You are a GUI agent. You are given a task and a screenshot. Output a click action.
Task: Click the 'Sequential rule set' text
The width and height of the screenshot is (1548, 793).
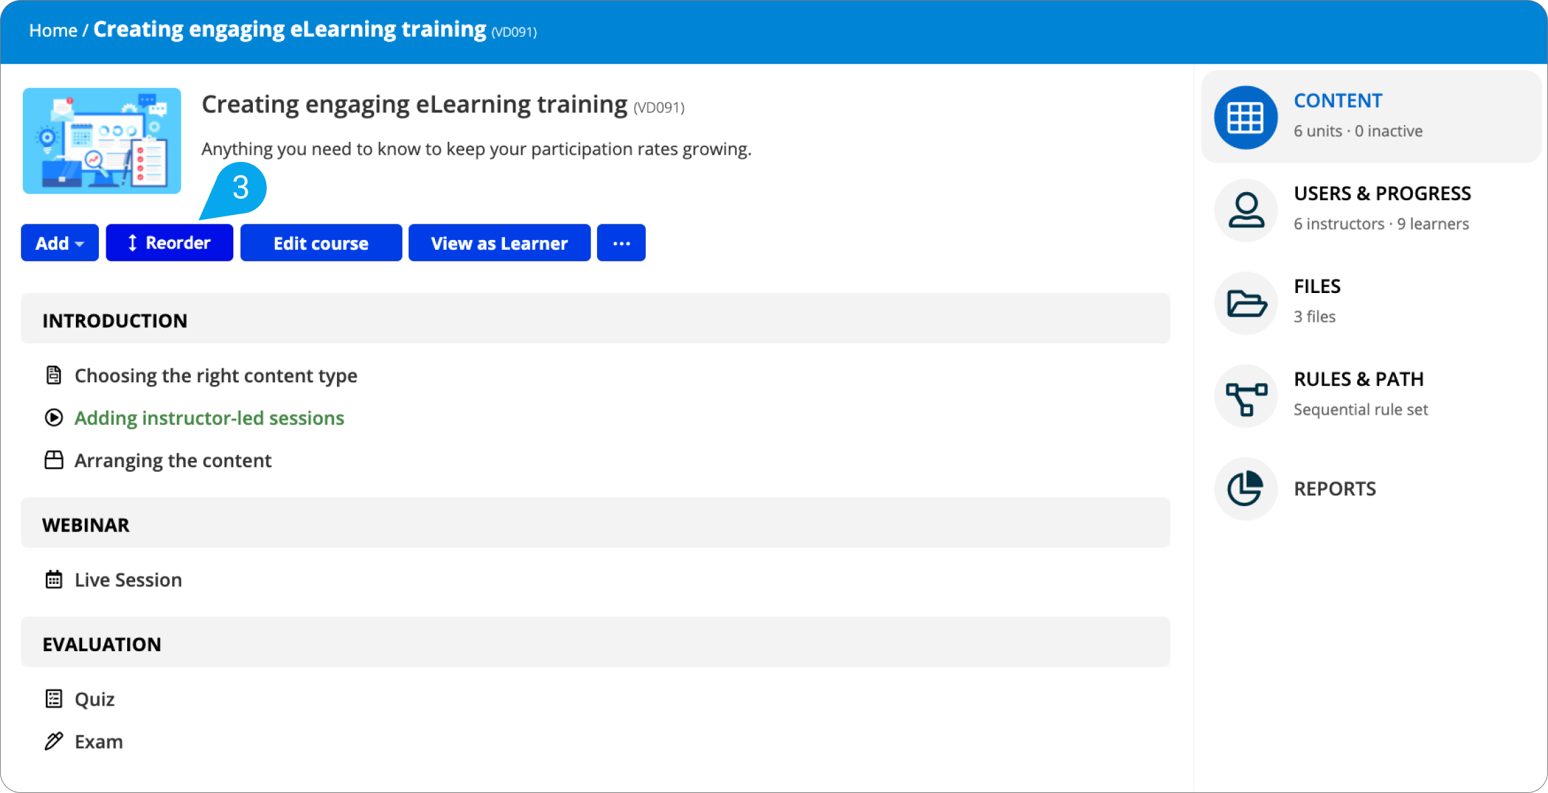coord(1360,410)
